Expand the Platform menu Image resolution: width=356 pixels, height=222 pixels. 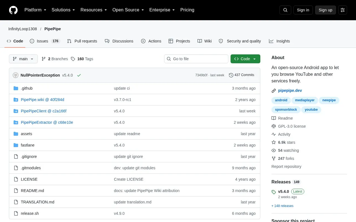coord(35,10)
